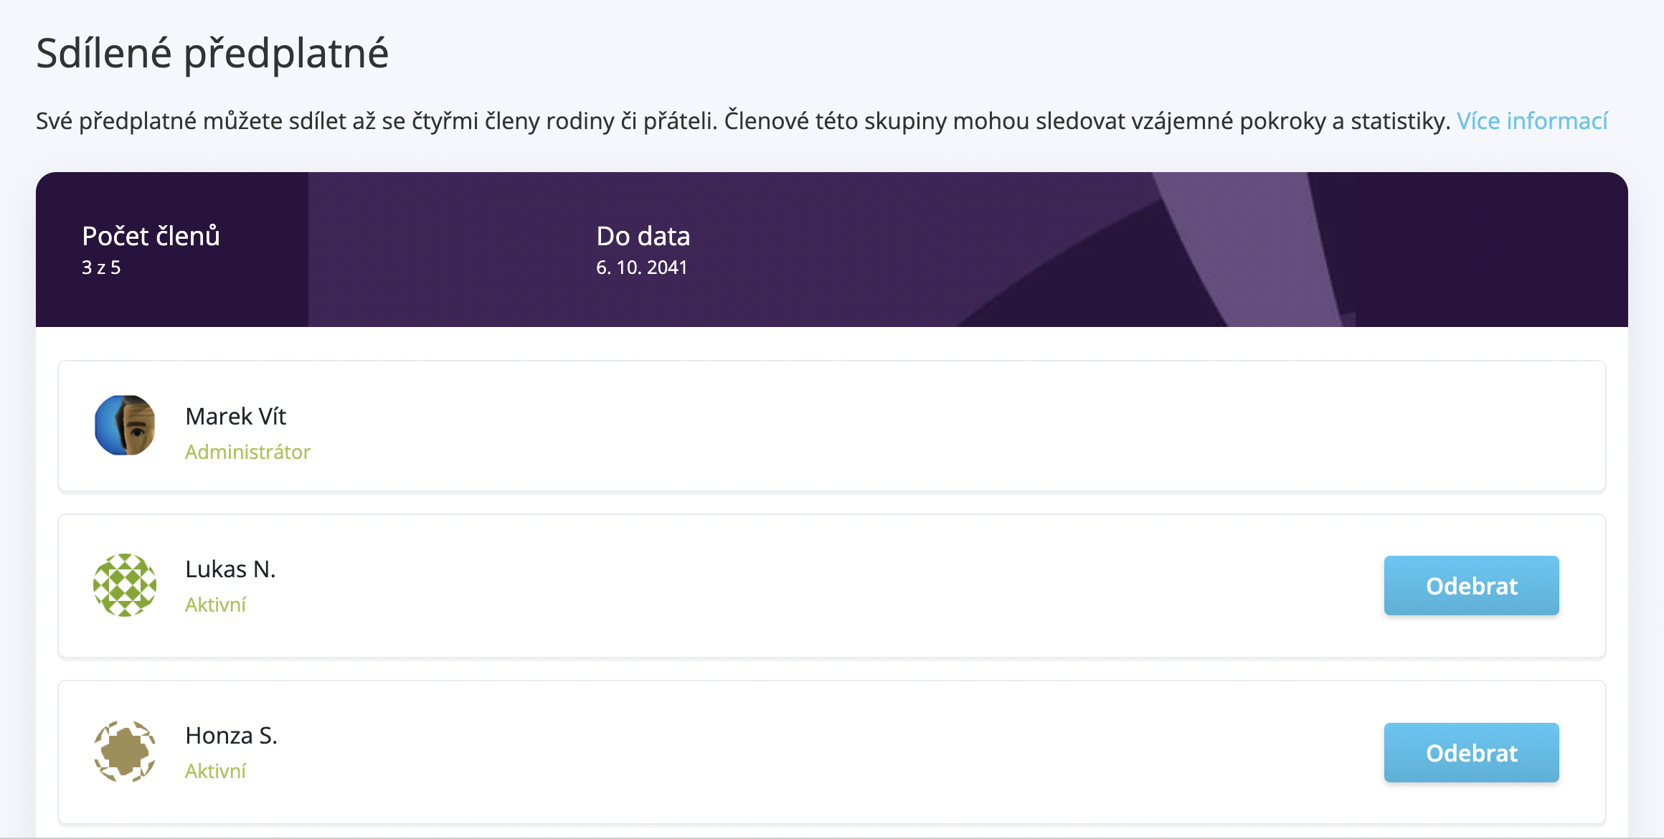Click the Počet členů heading

(x=151, y=236)
